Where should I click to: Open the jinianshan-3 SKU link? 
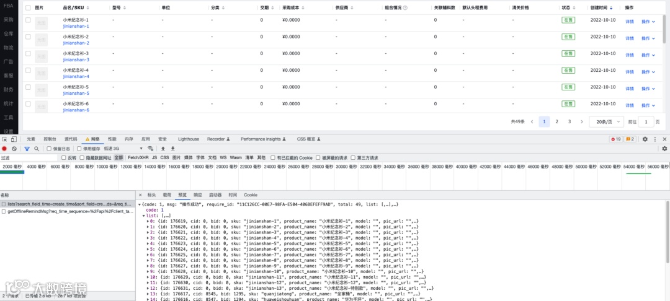(x=76, y=59)
